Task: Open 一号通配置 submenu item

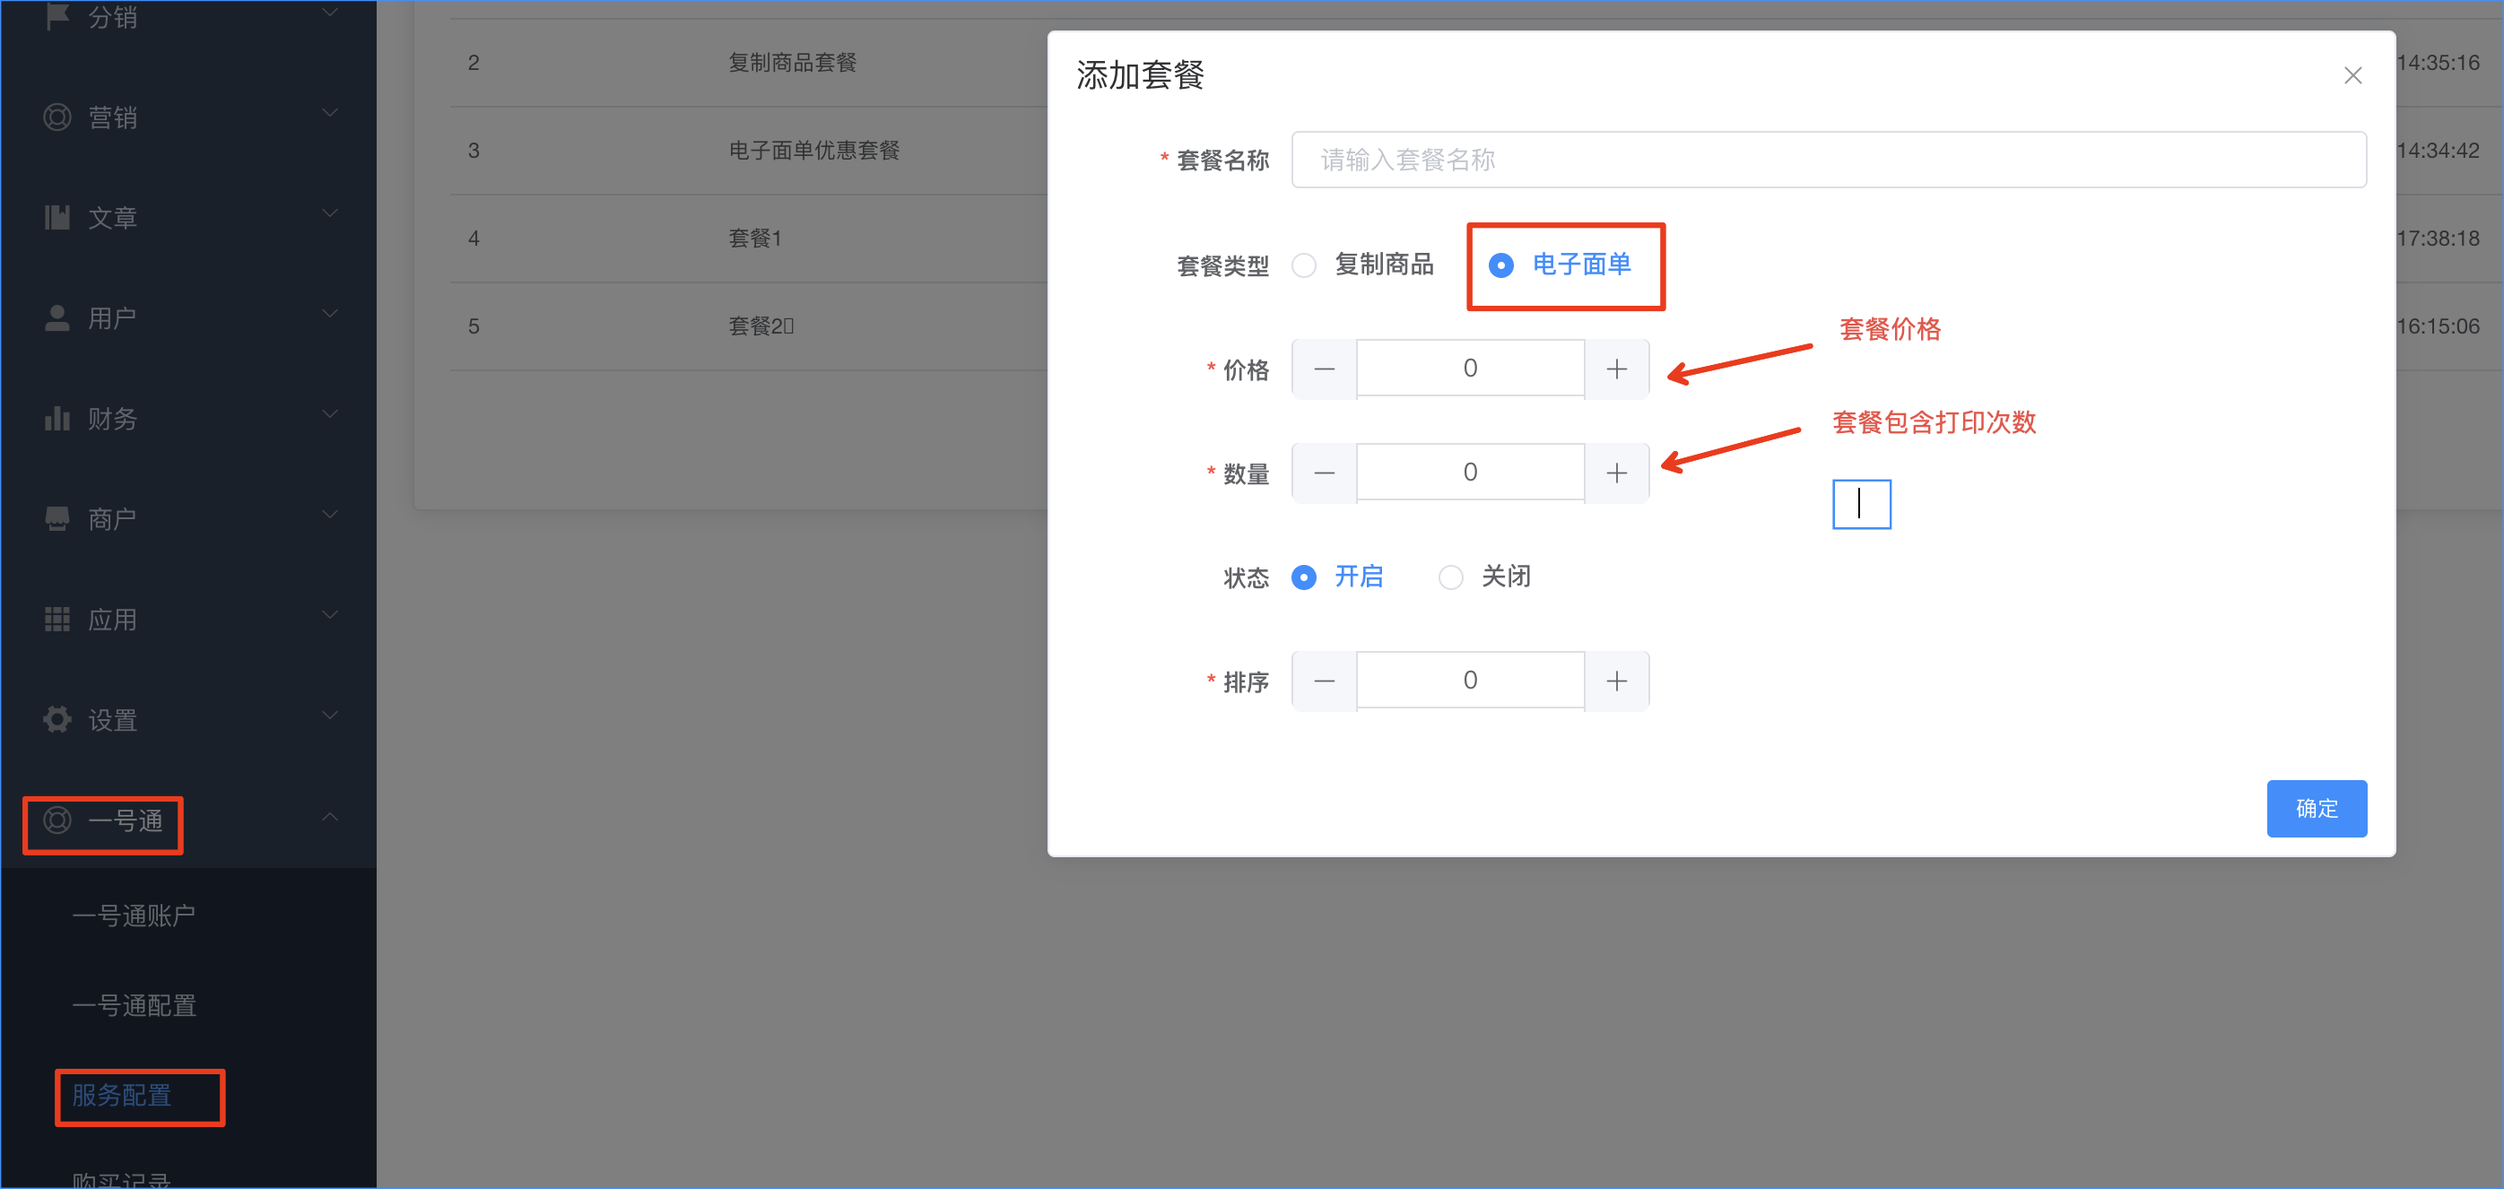Action: pyautogui.click(x=135, y=1006)
